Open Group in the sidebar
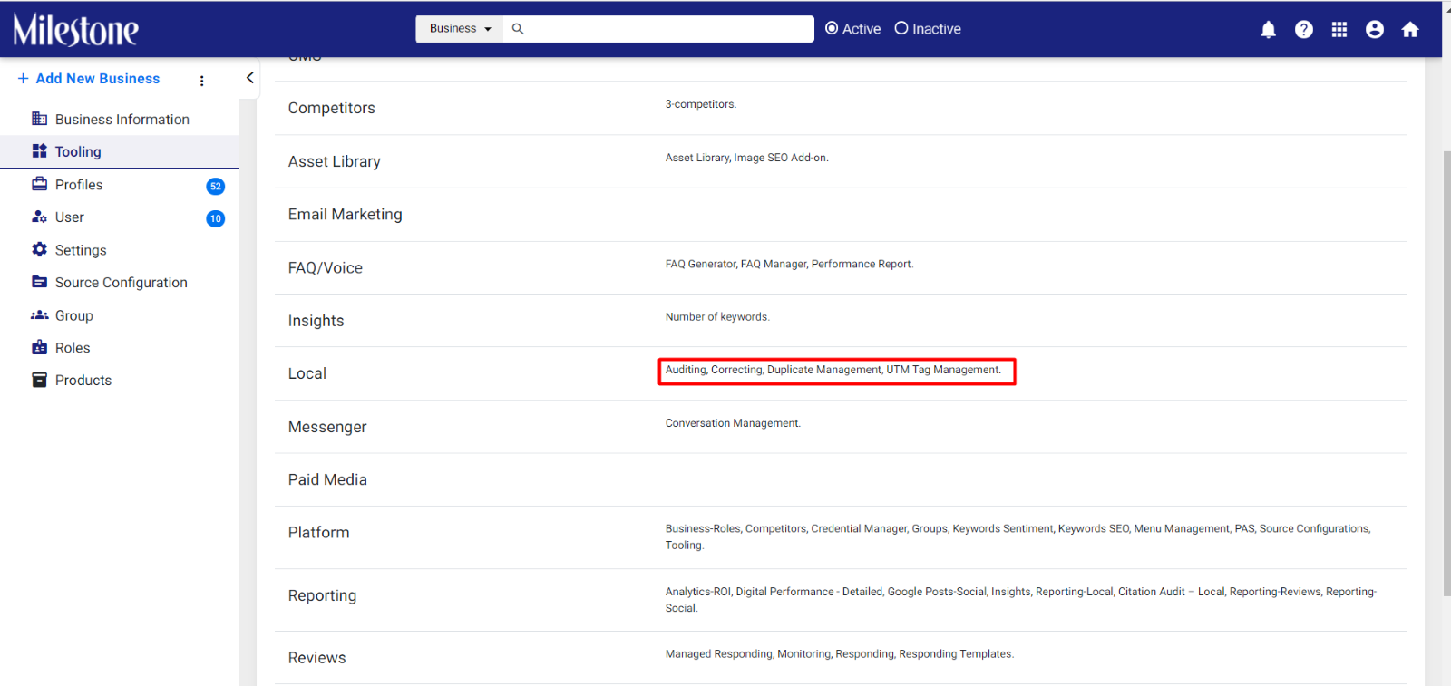Image resolution: width=1451 pixels, height=686 pixels. tap(74, 315)
